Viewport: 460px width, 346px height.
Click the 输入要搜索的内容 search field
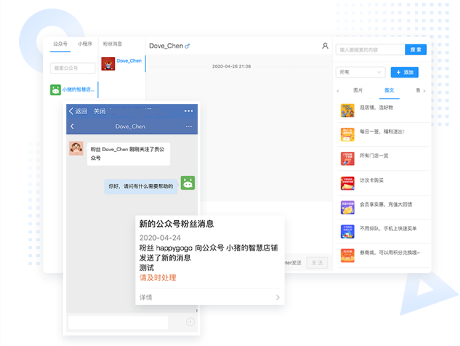(370, 49)
